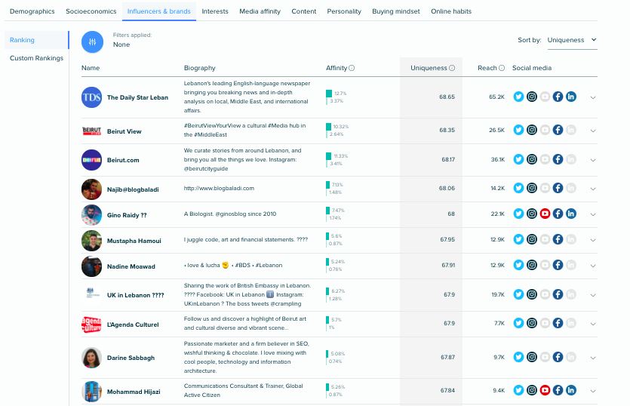Click the Reach info icon
This screenshot has width=630, height=406.
[x=502, y=68]
